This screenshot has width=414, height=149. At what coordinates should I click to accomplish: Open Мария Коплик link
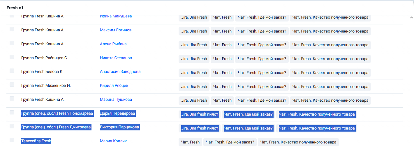[x=113, y=141]
